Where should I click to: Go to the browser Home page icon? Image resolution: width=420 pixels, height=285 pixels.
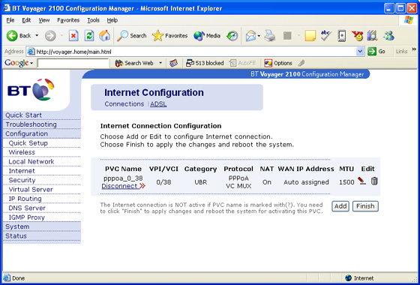click(x=104, y=36)
